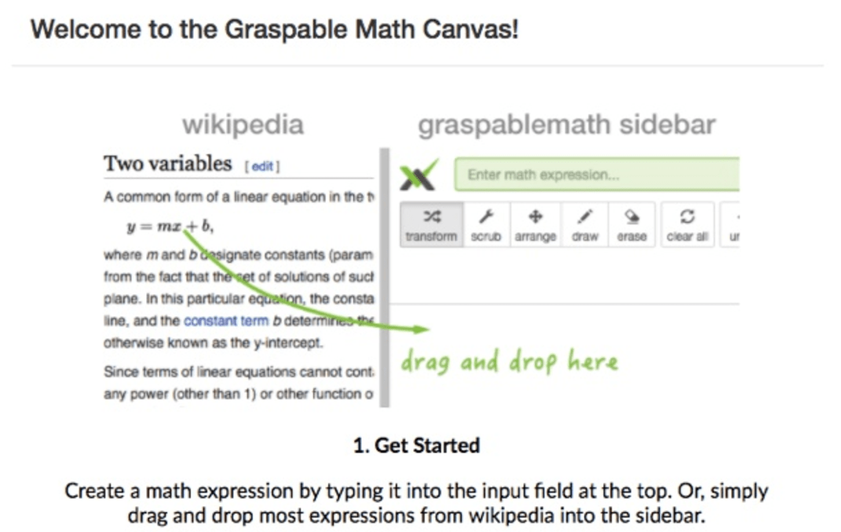Select the scrub tool
The height and width of the screenshot is (532, 841).
[487, 224]
